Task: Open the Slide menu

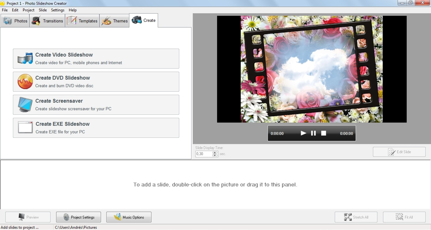Action: click(x=43, y=10)
